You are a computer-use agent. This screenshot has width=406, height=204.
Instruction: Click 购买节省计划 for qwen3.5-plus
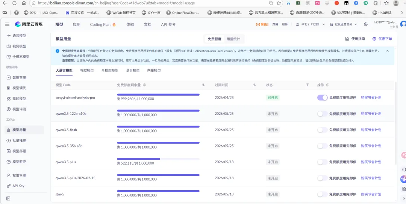(371, 162)
